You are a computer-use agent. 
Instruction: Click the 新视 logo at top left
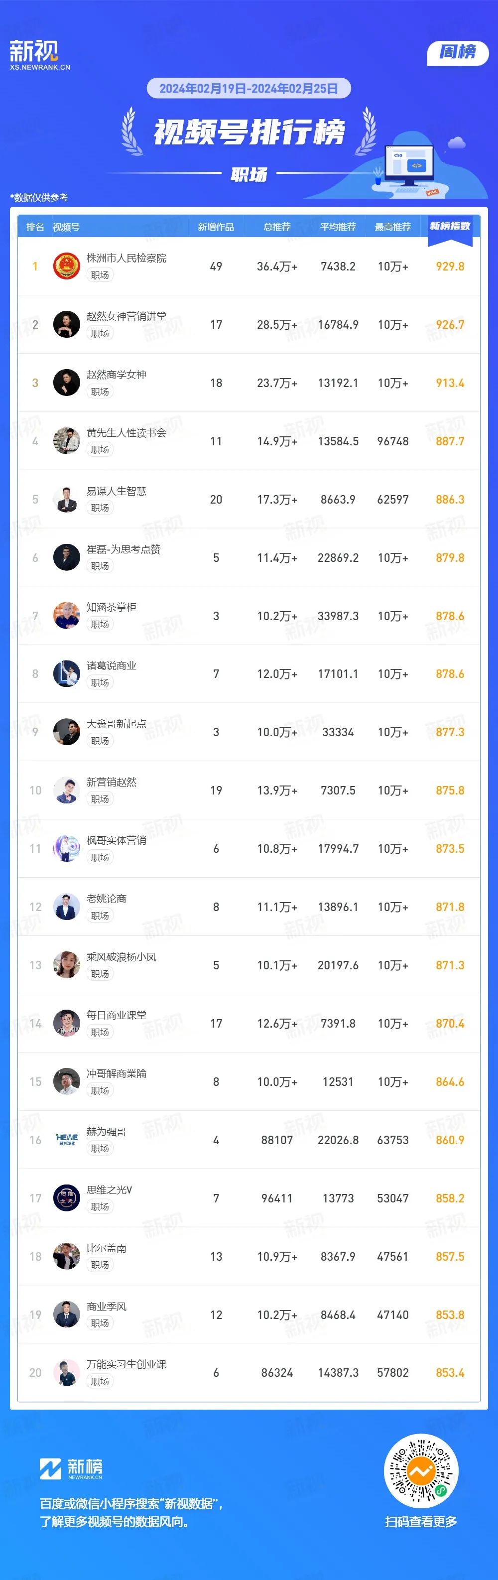pos(39,55)
